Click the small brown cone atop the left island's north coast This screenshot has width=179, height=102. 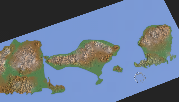tap(37, 44)
